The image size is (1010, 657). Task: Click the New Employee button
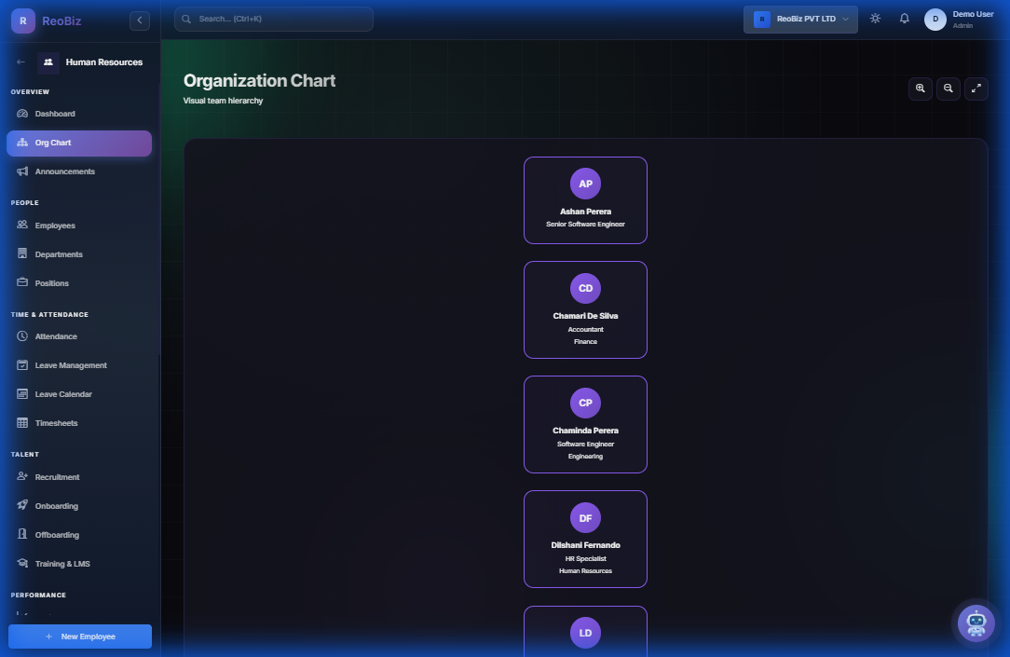click(x=79, y=636)
